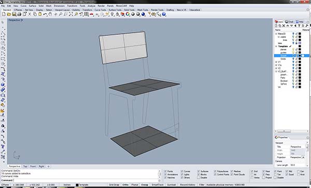Toggle the Points selection filter checkbox
The width and height of the screenshot is (311, 188).
[165, 171]
